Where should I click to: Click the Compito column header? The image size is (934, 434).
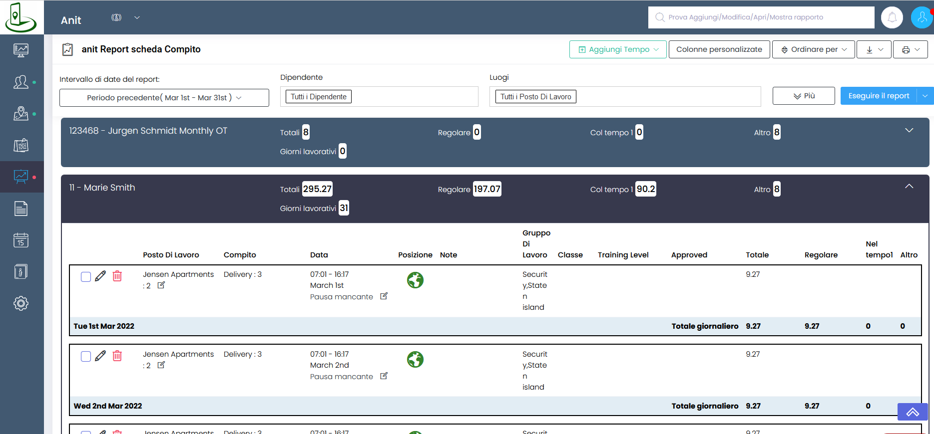(x=240, y=255)
